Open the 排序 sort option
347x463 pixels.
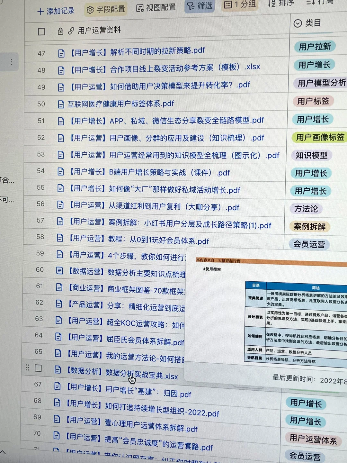pyautogui.click(x=281, y=3)
